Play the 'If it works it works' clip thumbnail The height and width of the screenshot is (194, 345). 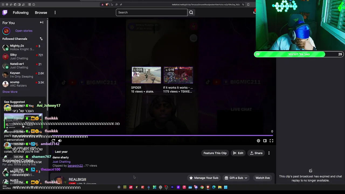[x=178, y=75]
